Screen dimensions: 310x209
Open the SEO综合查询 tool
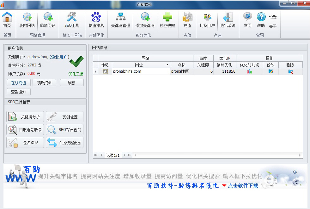click(65, 130)
